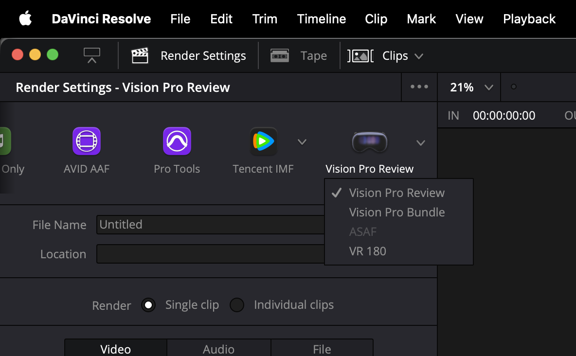Select the Single clip render option
The width and height of the screenshot is (576, 356).
148,305
